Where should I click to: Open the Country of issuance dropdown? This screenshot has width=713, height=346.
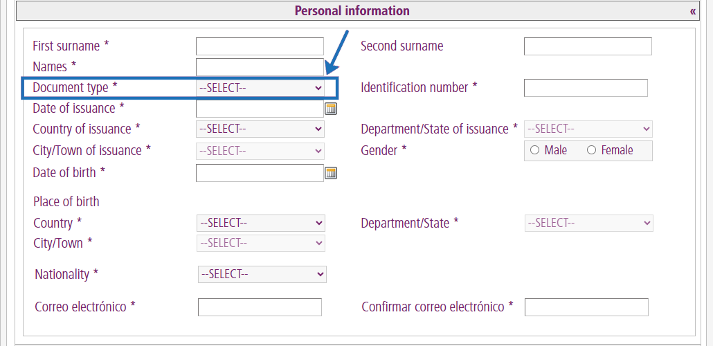coord(260,129)
